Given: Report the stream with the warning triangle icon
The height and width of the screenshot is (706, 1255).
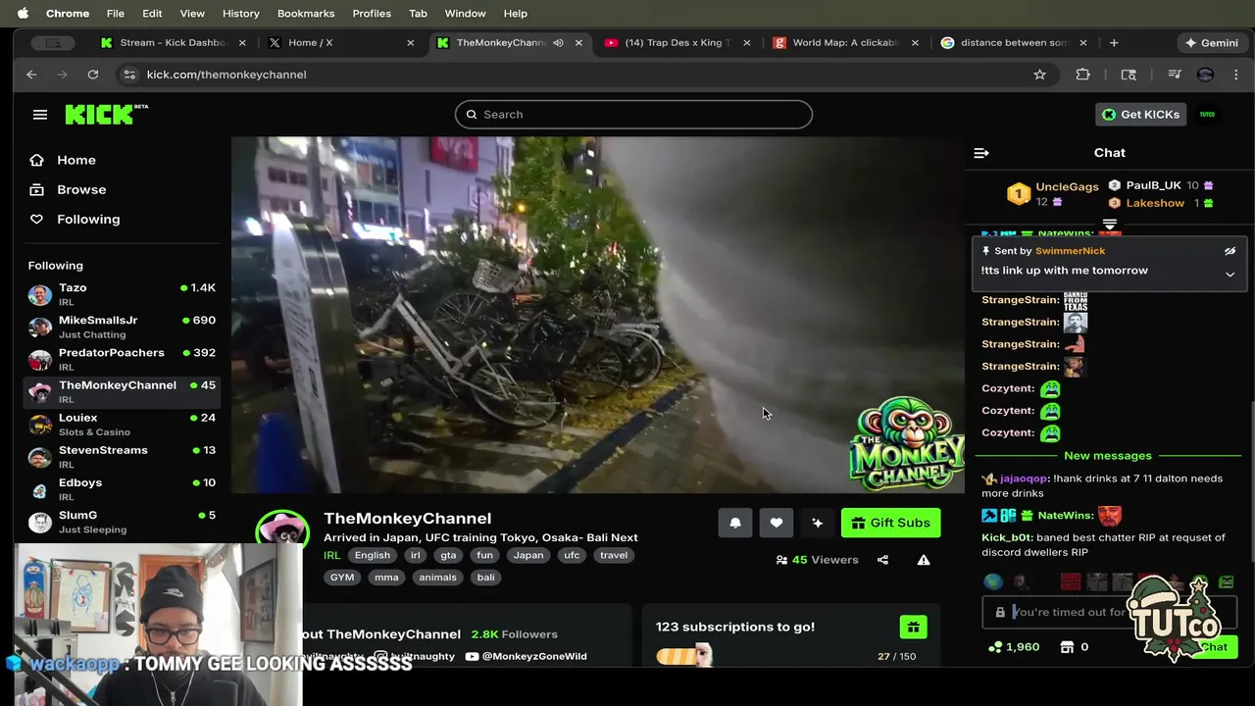Looking at the screenshot, I should (x=924, y=560).
